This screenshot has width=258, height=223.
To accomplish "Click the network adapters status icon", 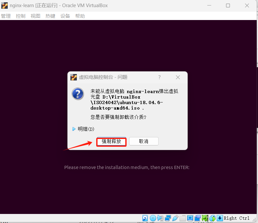I will pyautogui.click(x=168, y=218).
